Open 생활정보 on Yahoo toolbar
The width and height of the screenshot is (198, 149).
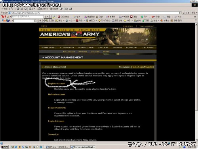89,17
